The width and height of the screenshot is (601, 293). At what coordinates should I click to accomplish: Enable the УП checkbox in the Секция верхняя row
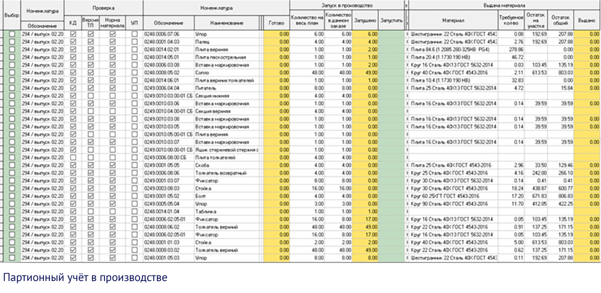[x=135, y=111]
